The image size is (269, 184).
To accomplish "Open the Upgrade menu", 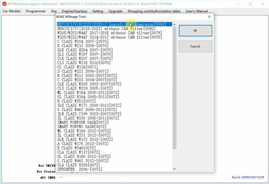I will pyautogui.click(x=115, y=11).
